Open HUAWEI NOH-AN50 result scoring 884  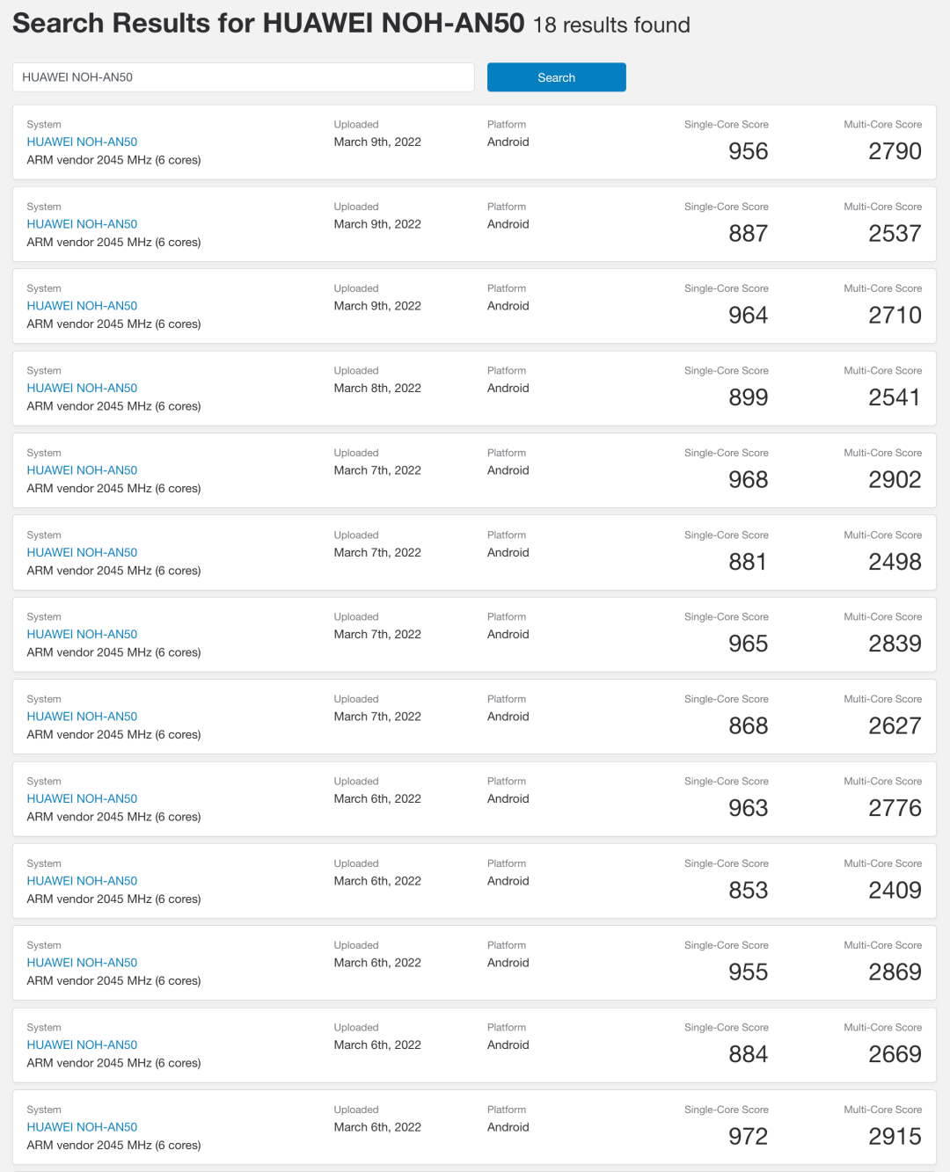(82, 1045)
